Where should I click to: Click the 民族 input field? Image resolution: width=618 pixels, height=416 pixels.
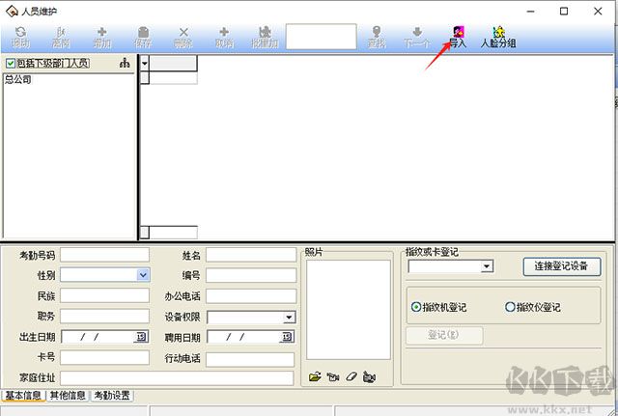click(105, 295)
